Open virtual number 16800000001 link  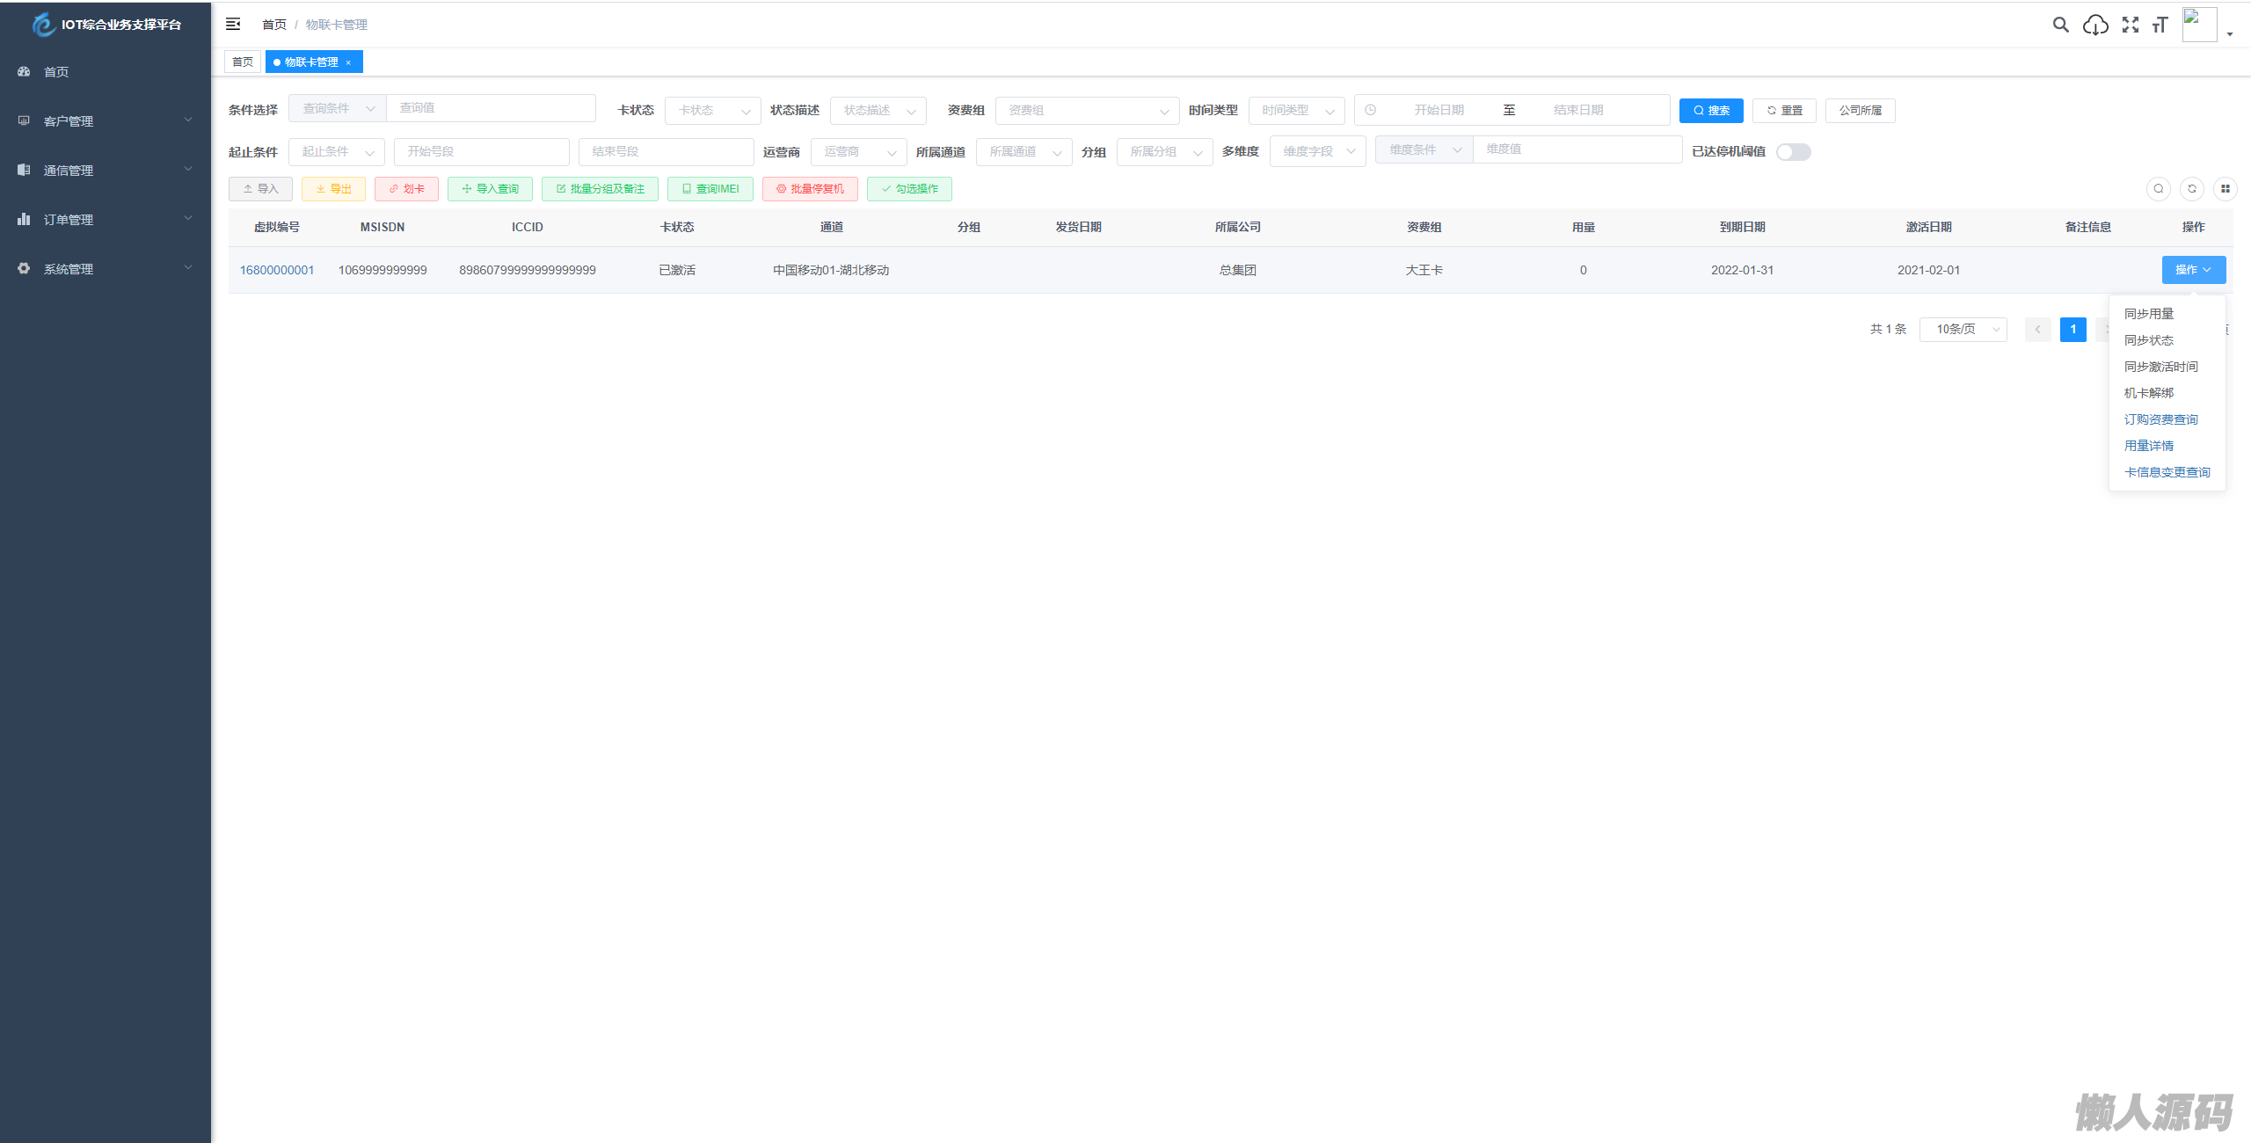(x=277, y=270)
